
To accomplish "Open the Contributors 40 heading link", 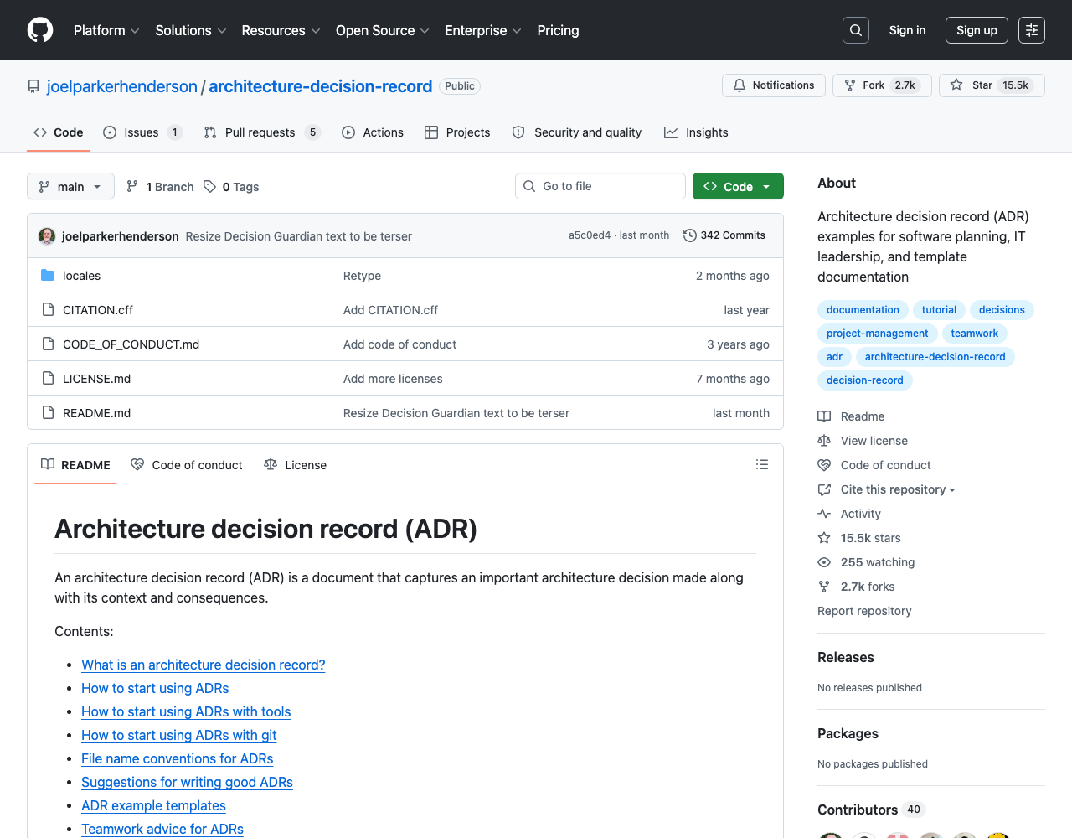I will click(x=869, y=810).
